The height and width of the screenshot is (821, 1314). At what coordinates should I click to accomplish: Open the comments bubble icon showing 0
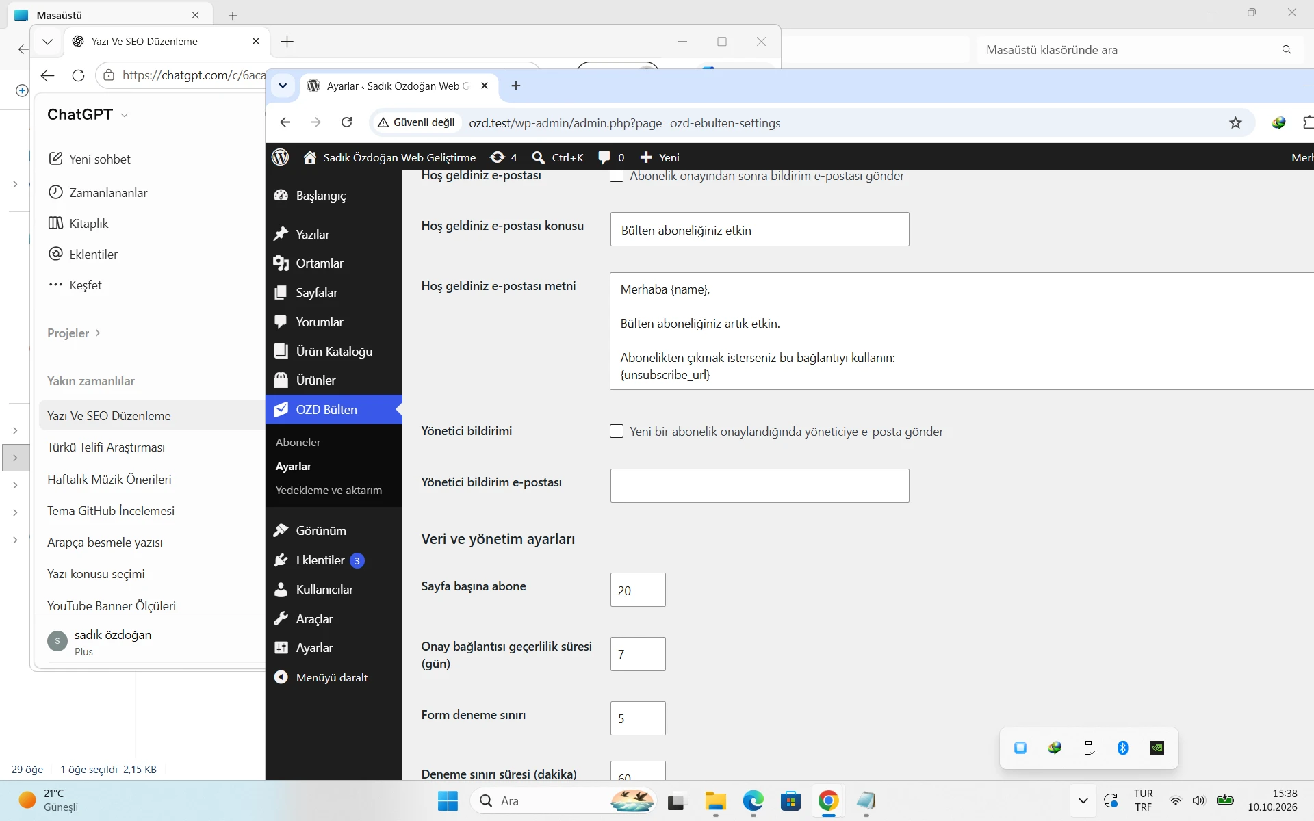611,157
